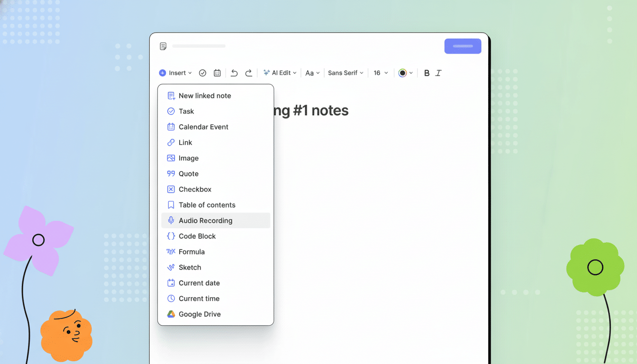
Task: Insert a Quote block
Action: tap(189, 173)
